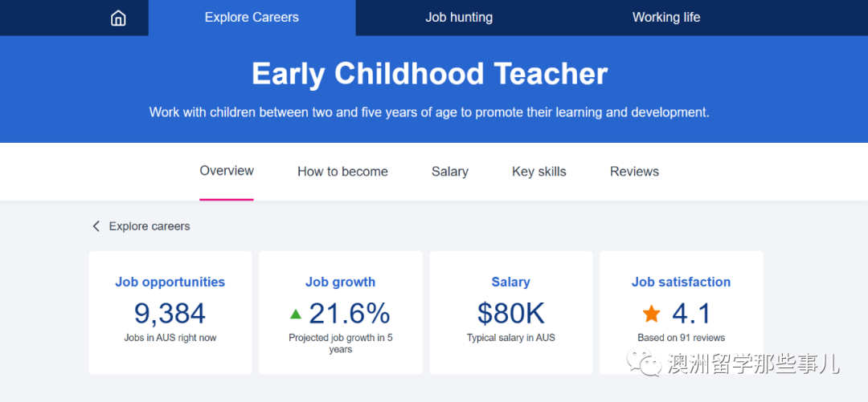Click the green job growth arrow icon
Viewport: 868px width, 402px height.
coord(296,314)
